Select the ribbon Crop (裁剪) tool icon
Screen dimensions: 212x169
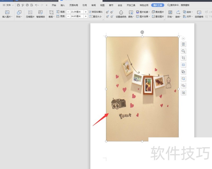tap(51, 12)
